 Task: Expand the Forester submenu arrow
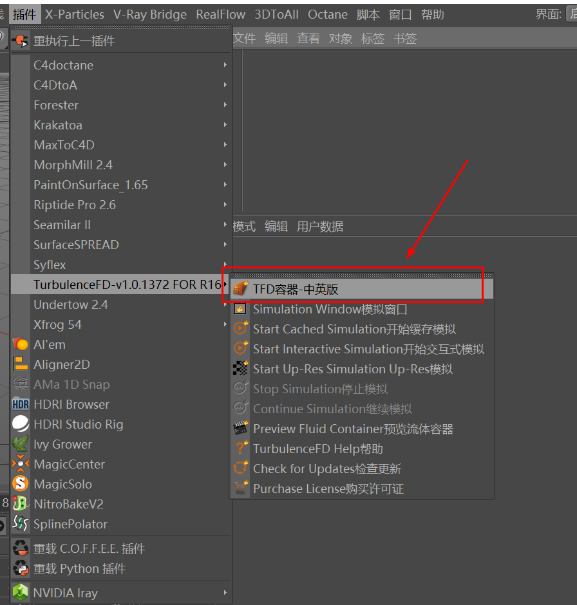pyautogui.click(x=225, y=104)
